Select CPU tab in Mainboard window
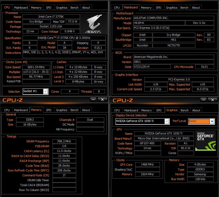The width and height of the screenshot is (219, 197). pos(117,8)
